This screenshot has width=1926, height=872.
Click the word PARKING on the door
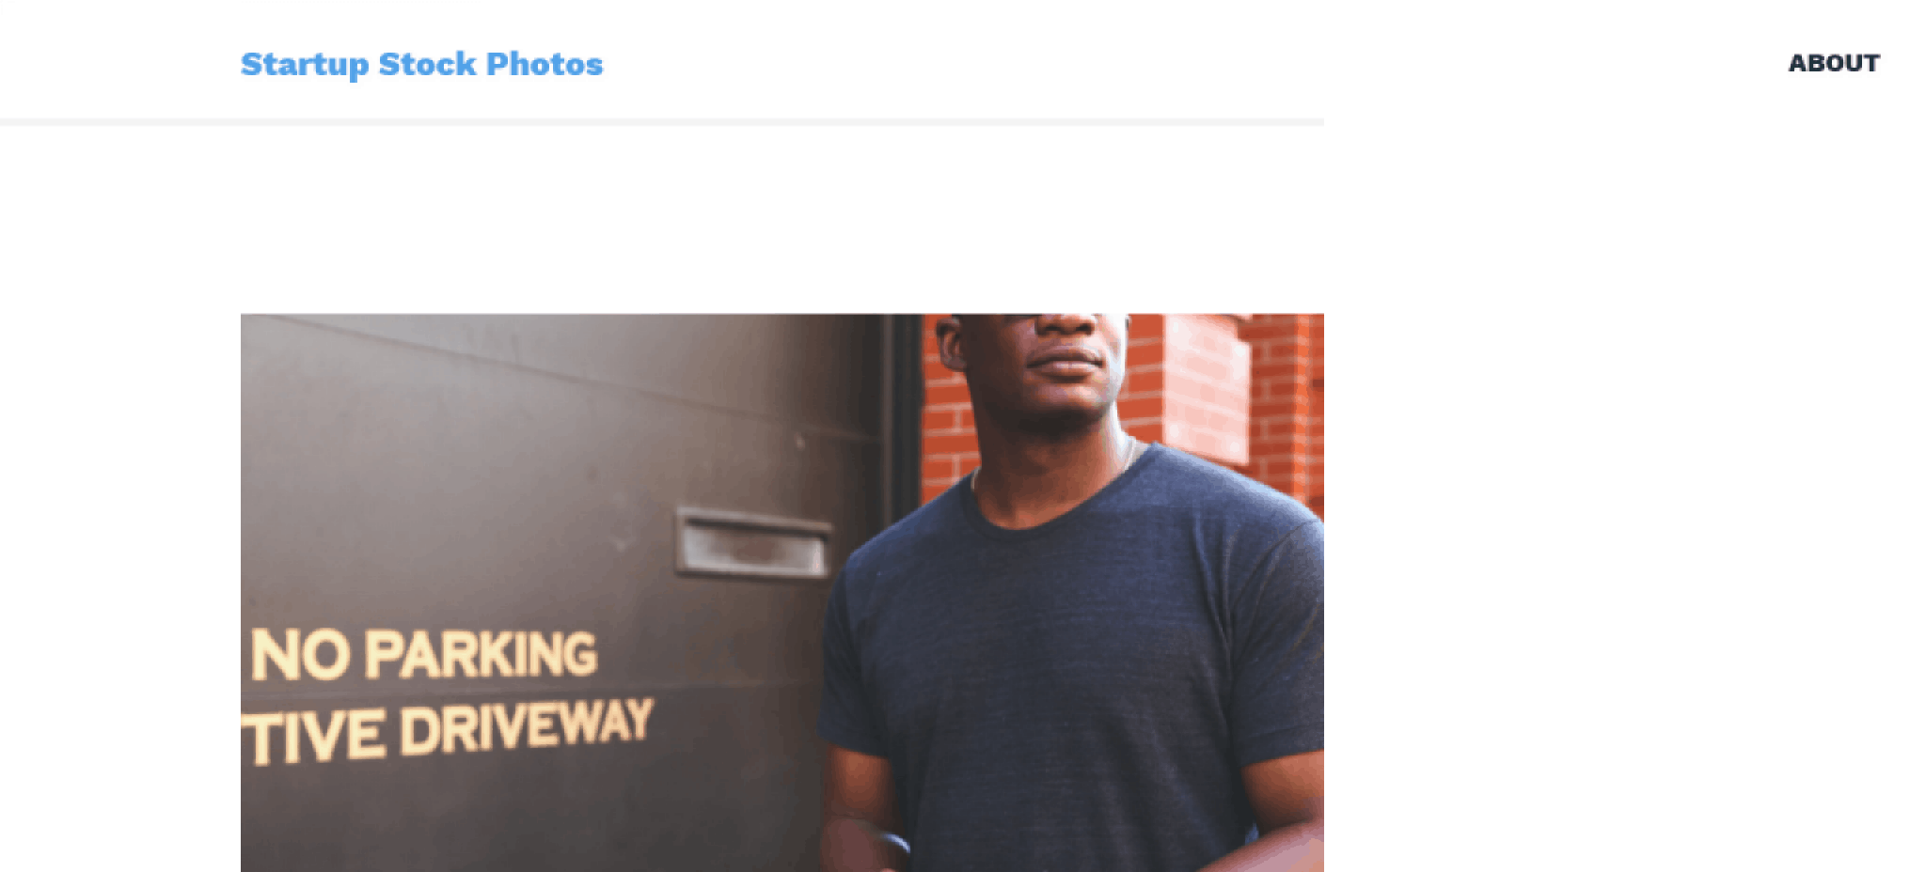tap(481, 654)
